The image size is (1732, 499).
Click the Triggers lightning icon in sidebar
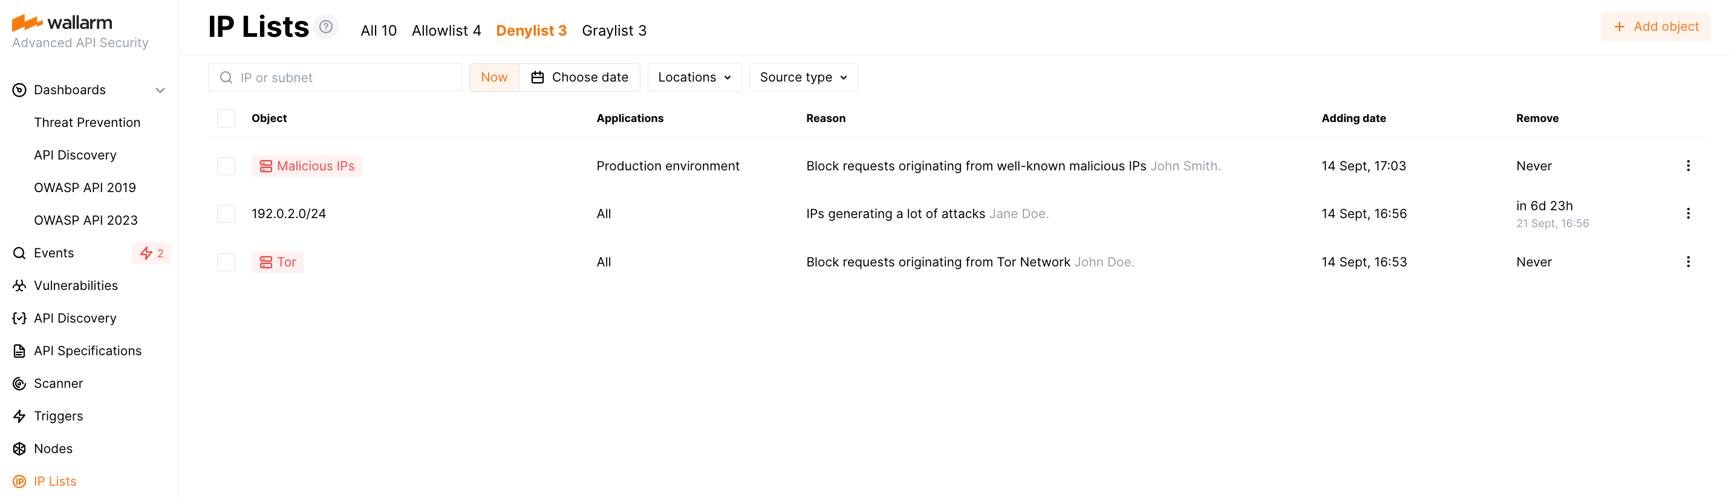(x=19, y=416)
